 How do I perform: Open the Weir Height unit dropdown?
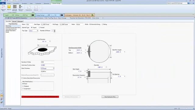point(85,71)
